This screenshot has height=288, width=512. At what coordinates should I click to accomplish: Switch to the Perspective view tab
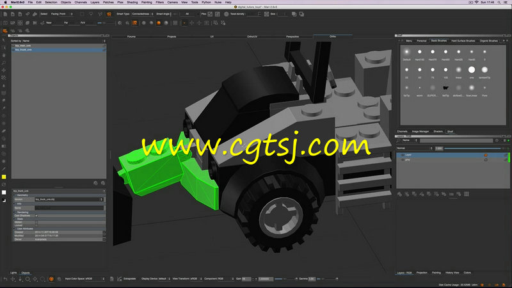[x=292, y=36]
